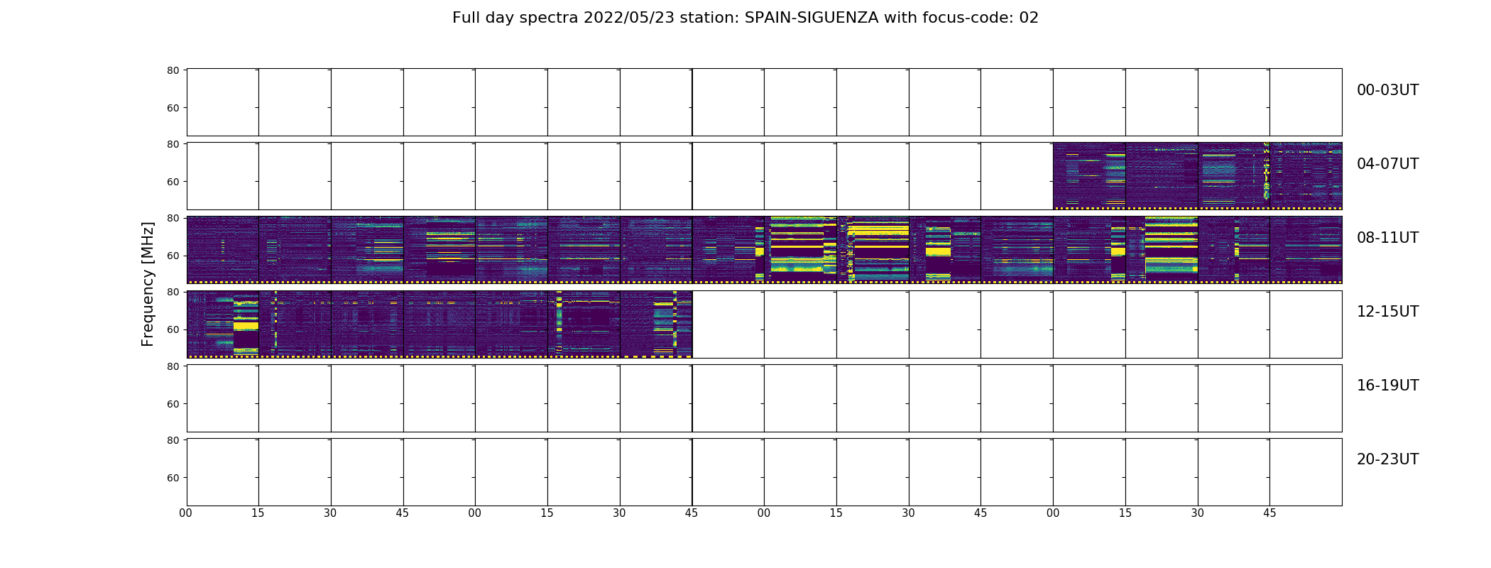
Task: Click the "80" tick label of the 16-19UT row
Action: (173, 366)
